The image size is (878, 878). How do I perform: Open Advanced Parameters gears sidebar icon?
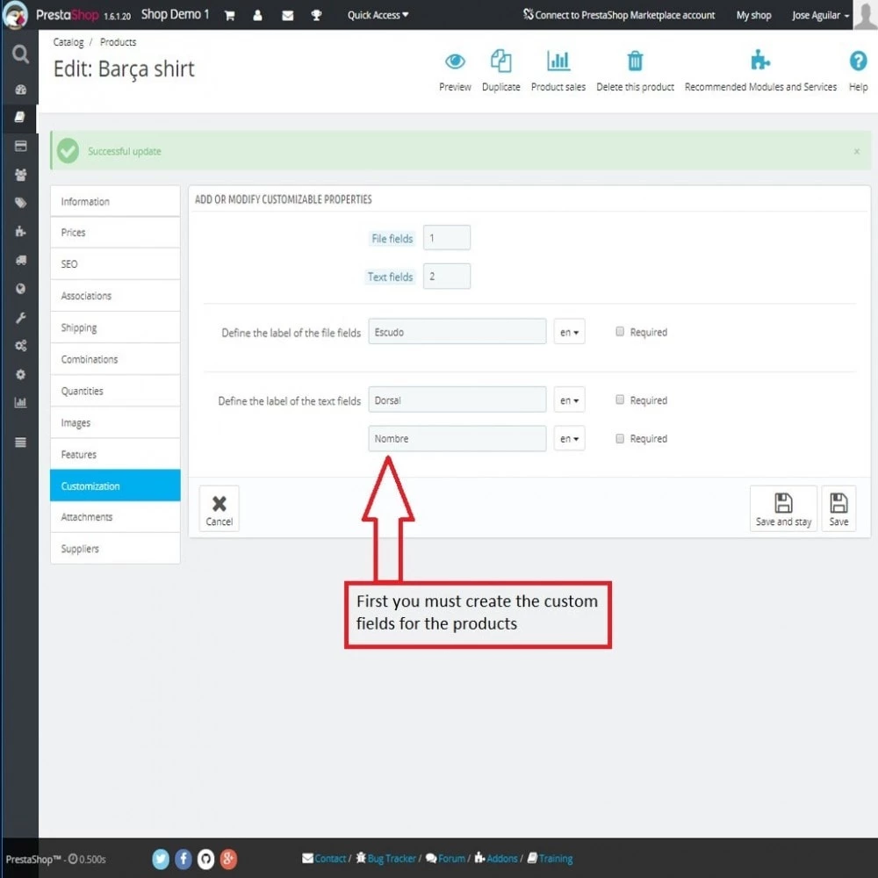pyautogui.click(x=21, y=345)
